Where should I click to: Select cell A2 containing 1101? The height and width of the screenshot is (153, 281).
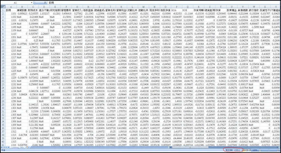(x=11, y=14)
